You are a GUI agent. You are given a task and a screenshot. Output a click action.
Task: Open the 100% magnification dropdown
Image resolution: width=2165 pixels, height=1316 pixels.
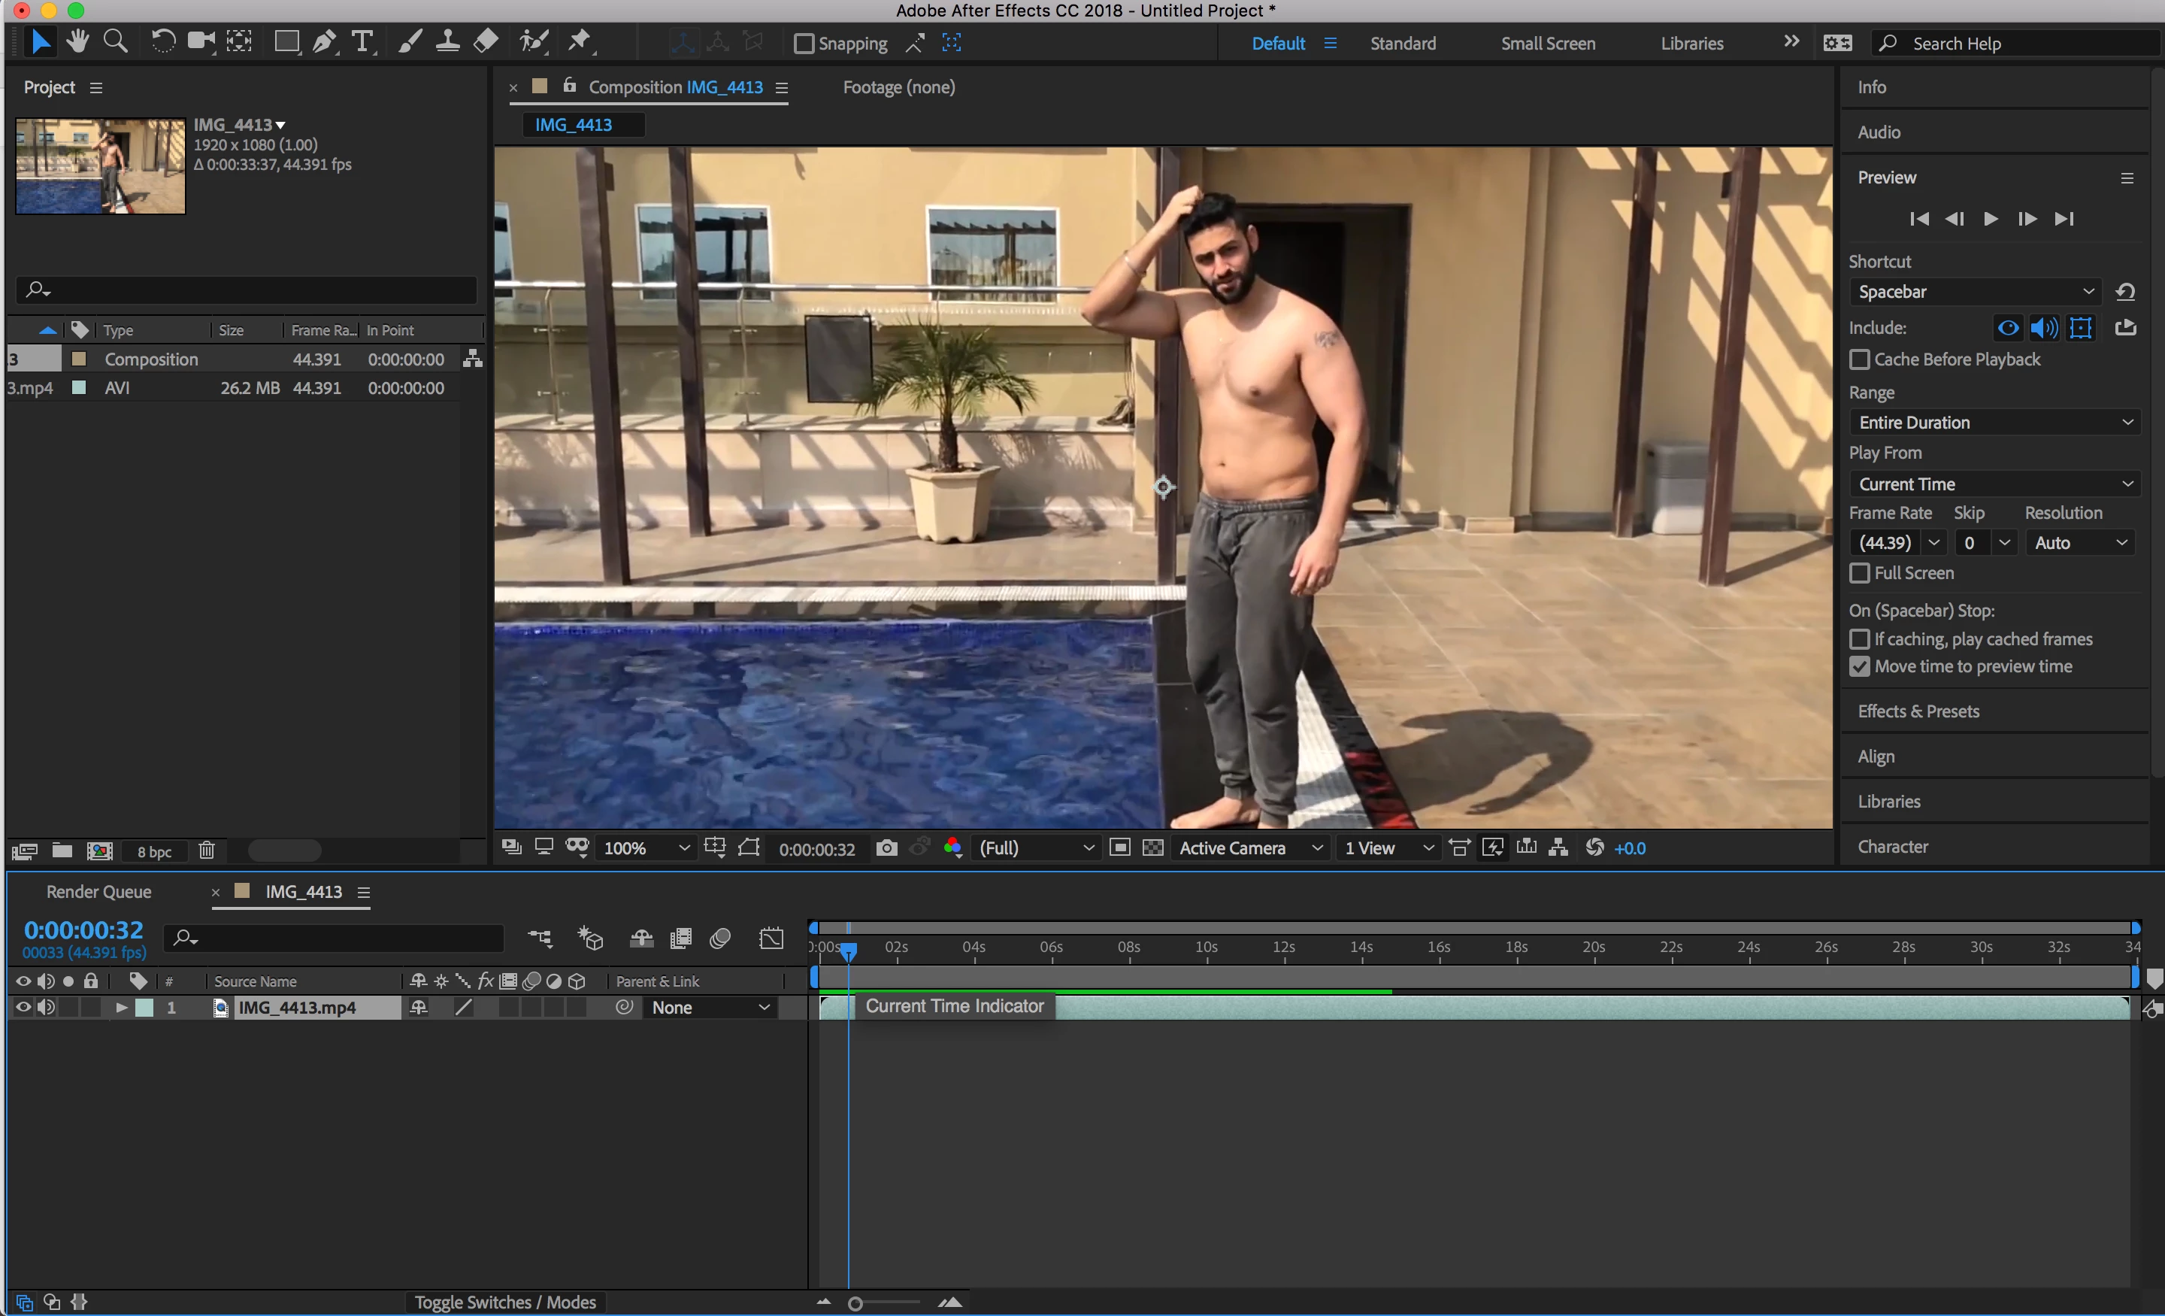click(x=646, y=848)
